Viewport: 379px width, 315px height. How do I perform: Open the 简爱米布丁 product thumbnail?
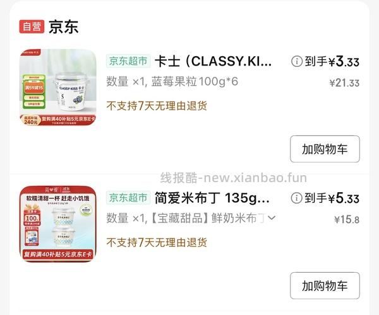click(57, 224)
